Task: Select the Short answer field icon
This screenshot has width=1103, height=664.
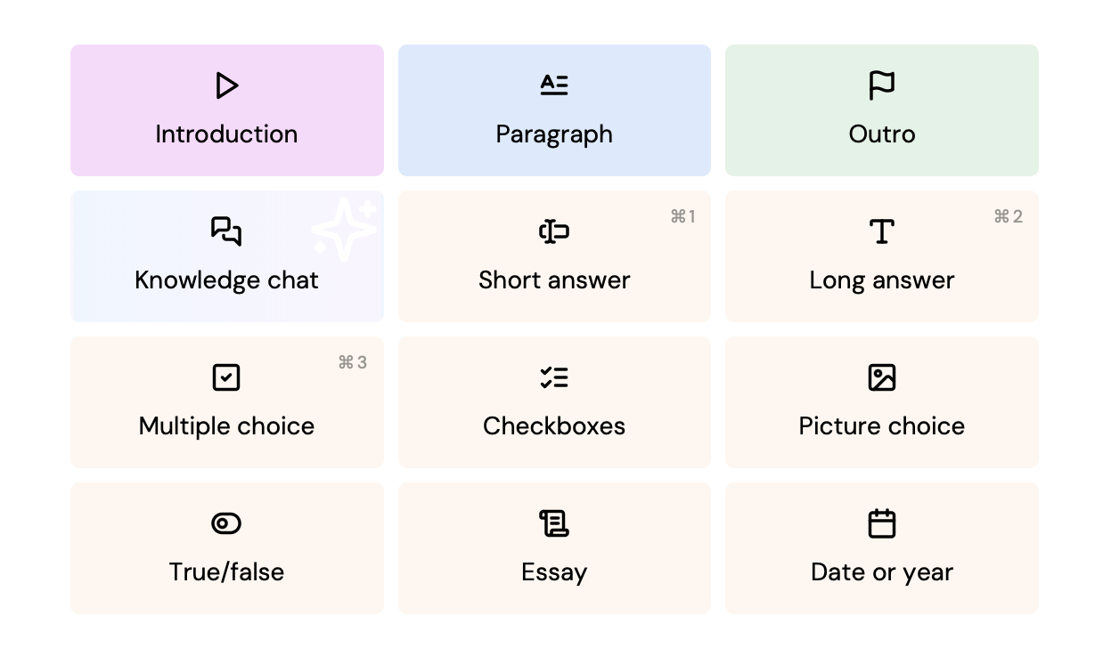Action: coord(554,231)
